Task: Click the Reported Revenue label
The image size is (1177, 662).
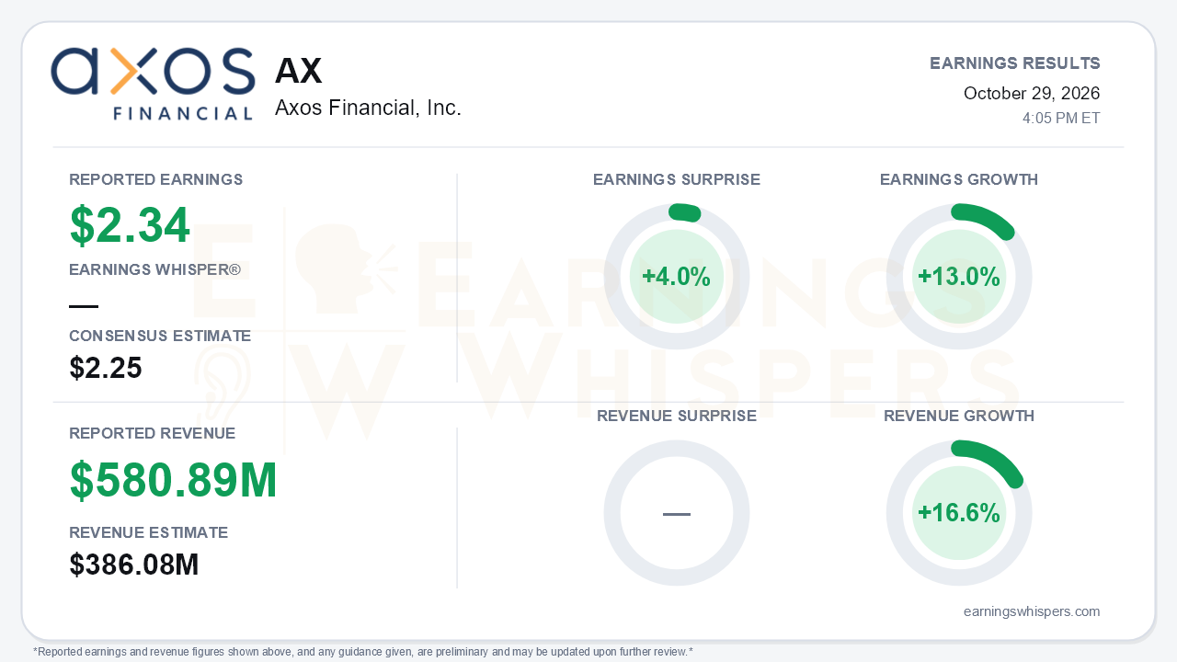Action: point(153,433)
